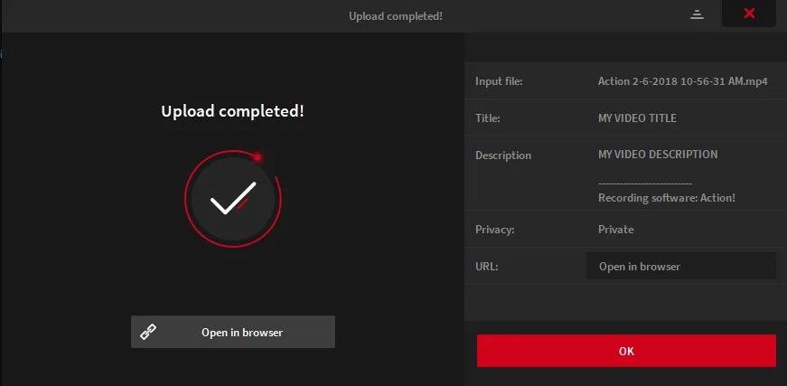The height and width of the screenshot is (386, 787).
Task: Click the large Open in browser button
Action: click(233, 332)
